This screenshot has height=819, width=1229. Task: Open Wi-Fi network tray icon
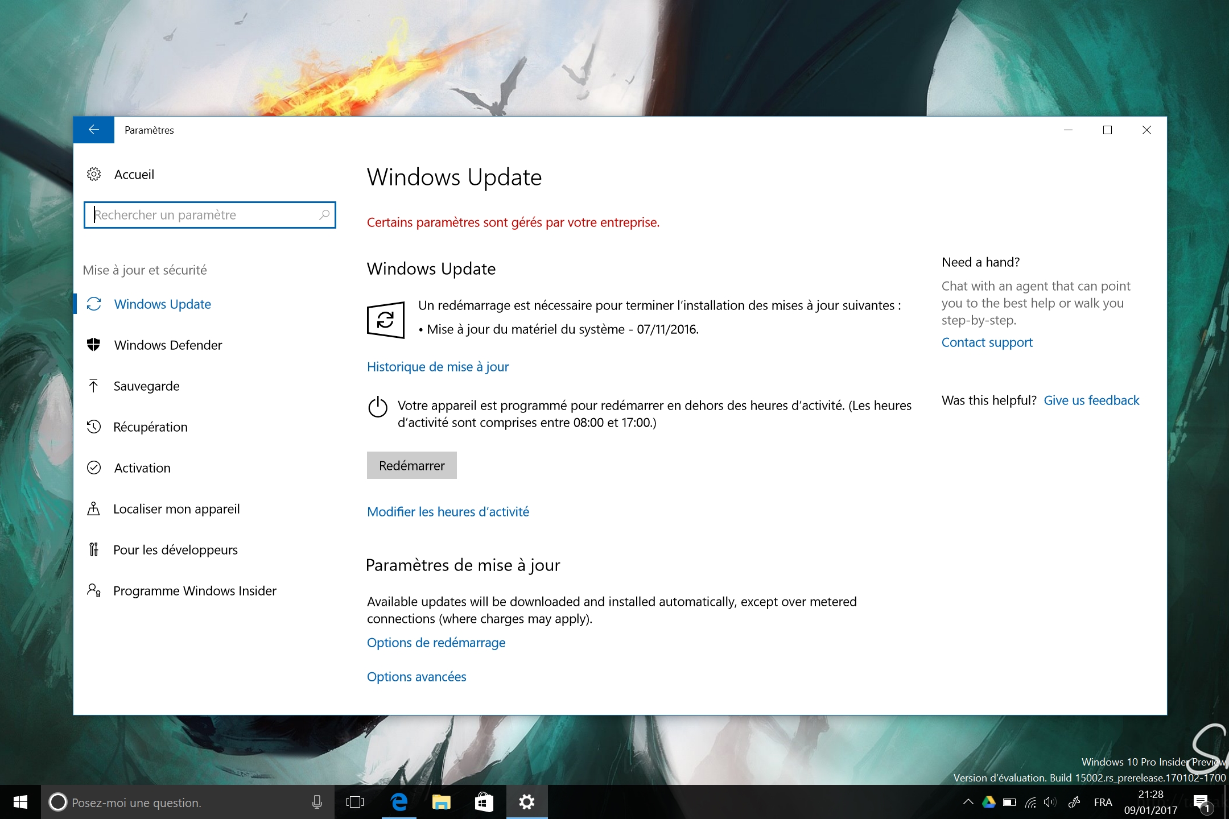click(1030, 803)
